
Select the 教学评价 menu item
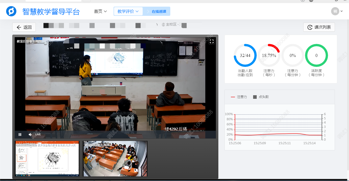tap(127, 11)
